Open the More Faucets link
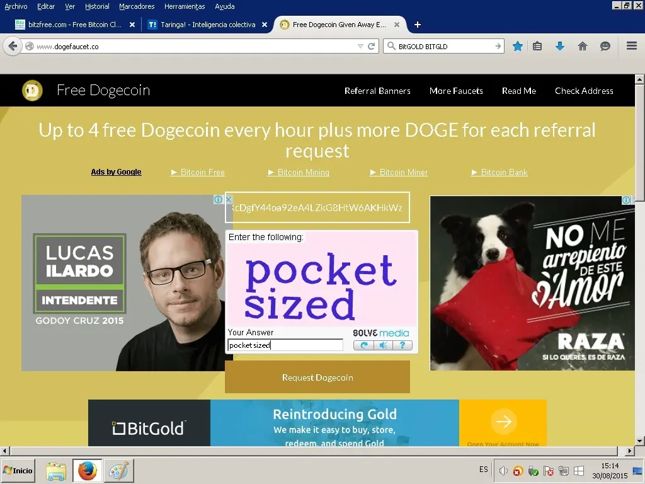The image size is (645, 484). [x=456, y=91]
